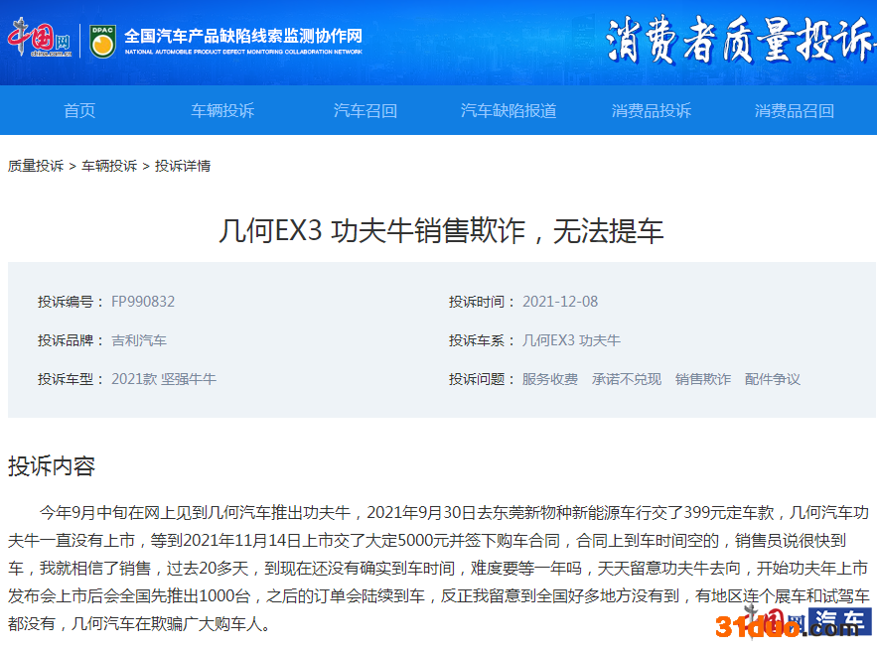Viewport: 877px width, 649px height.
Task: Open the 首页 navigation tab
Action: click(79, 110)
